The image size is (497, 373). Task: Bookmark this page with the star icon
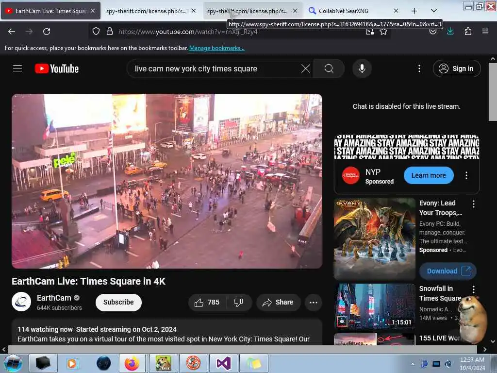click(383, 32)
